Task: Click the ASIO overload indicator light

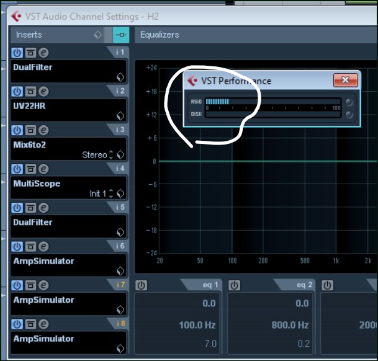Action: point(349,102)
